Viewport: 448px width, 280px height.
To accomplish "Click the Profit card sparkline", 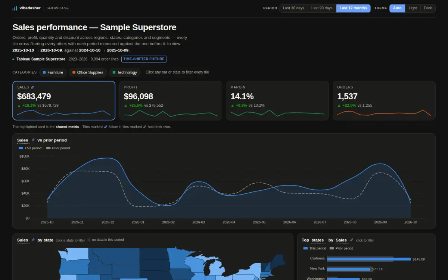I will click(x=171, y=113).
